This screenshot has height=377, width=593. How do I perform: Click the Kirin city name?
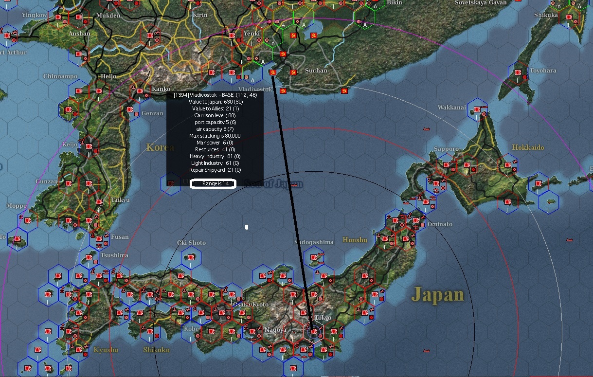(200, 16)
